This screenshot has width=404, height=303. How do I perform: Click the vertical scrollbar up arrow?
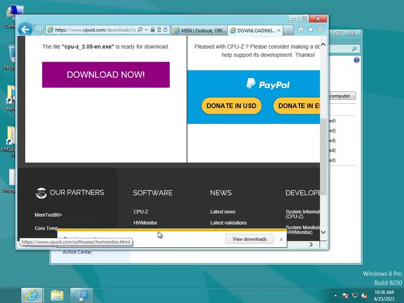[324, 45]
